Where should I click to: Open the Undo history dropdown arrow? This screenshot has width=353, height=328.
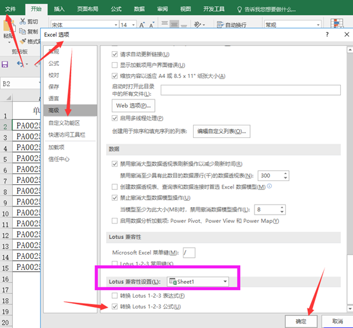27,64
